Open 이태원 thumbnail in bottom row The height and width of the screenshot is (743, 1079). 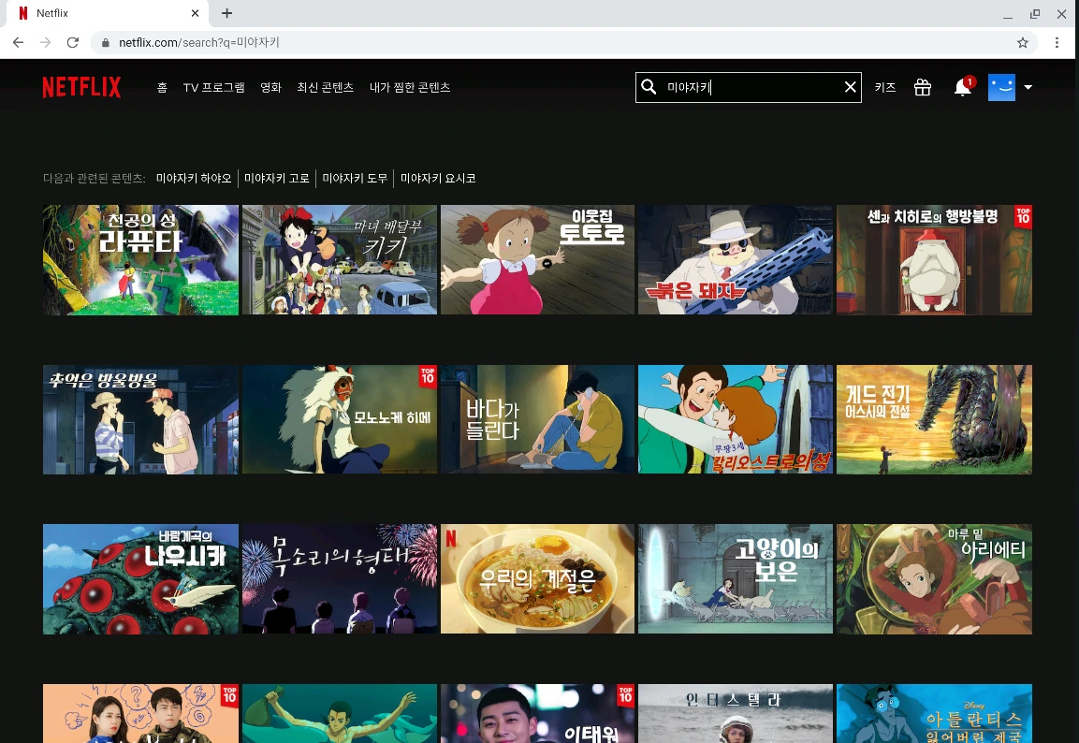[x=537, y=713]
